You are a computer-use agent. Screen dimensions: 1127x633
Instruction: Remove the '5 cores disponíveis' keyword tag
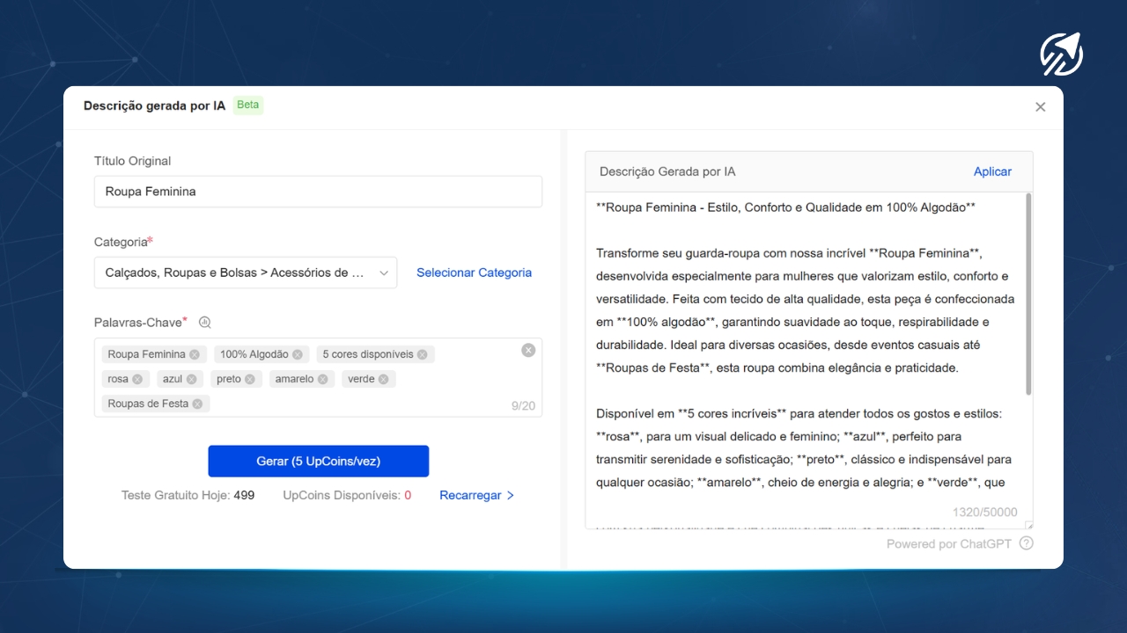423,354
